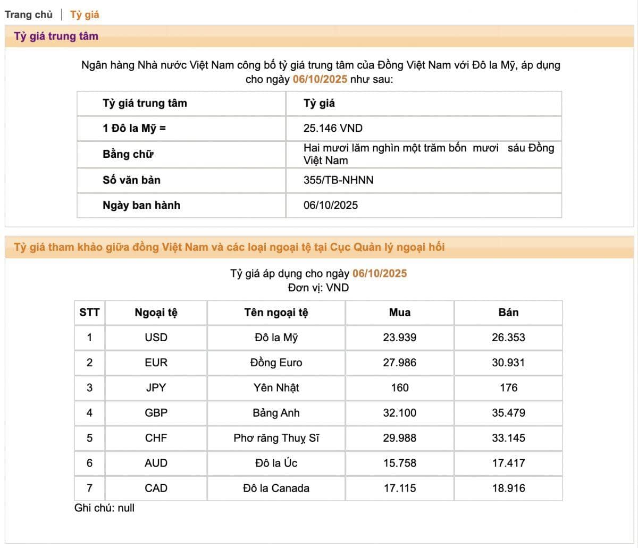Click the GBP sell rate 35.479
The image size is (638, 548).
click(x=508, y=413)
